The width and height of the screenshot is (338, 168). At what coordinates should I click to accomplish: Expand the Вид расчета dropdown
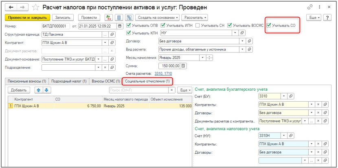pos(243,49)
